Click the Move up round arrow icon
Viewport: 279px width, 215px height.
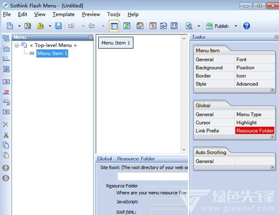click(6, 168)
